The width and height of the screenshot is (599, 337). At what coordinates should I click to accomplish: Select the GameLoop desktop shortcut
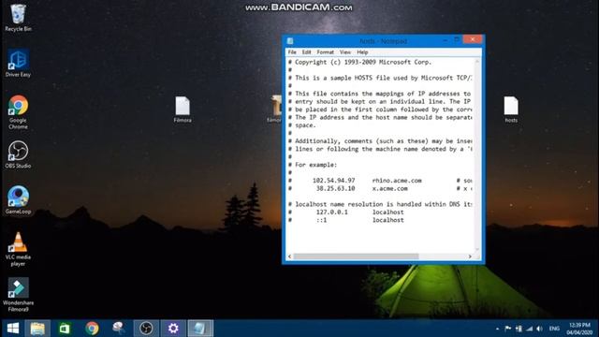tap(18, 199)
